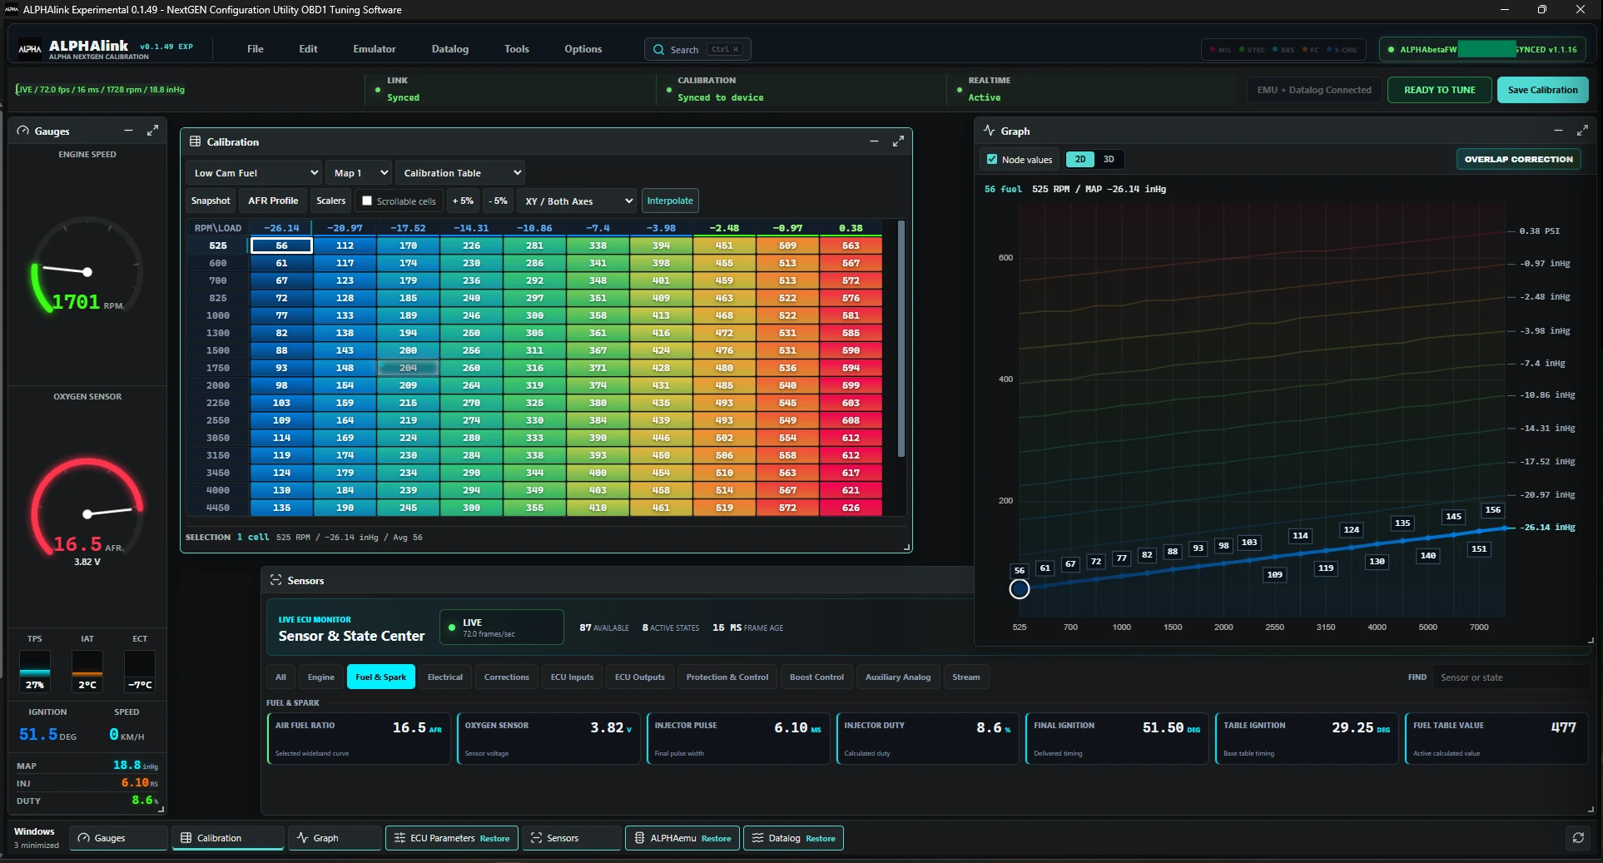Select the Corrections sensor tab
This screenshot has width=1603, height=863.
(x=507, y=677)
